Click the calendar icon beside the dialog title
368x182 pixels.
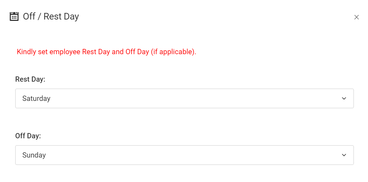[x=14, y=16]
